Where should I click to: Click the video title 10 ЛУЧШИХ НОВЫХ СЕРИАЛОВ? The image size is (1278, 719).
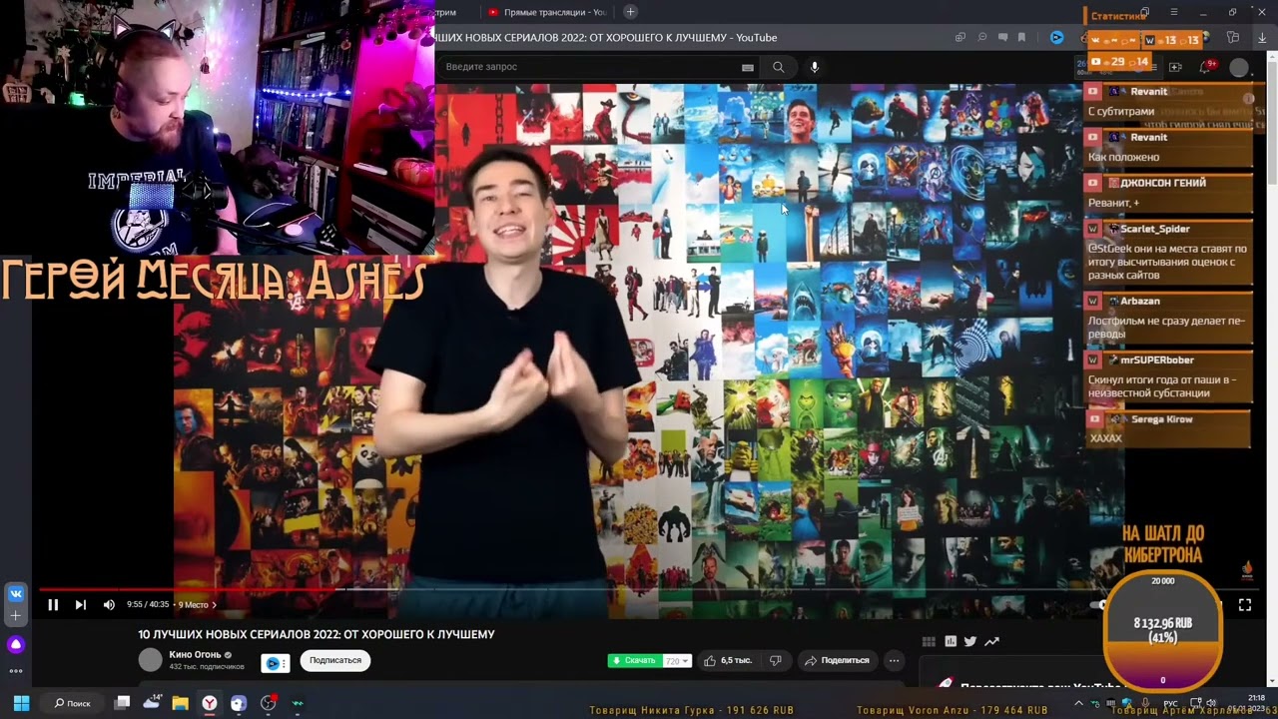317,634
